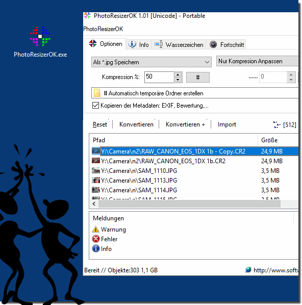Screen dimensions: 302x305
Task: Open the PhotoResizerOK menu
Action: pyautogui.click(x=103, y=29)
